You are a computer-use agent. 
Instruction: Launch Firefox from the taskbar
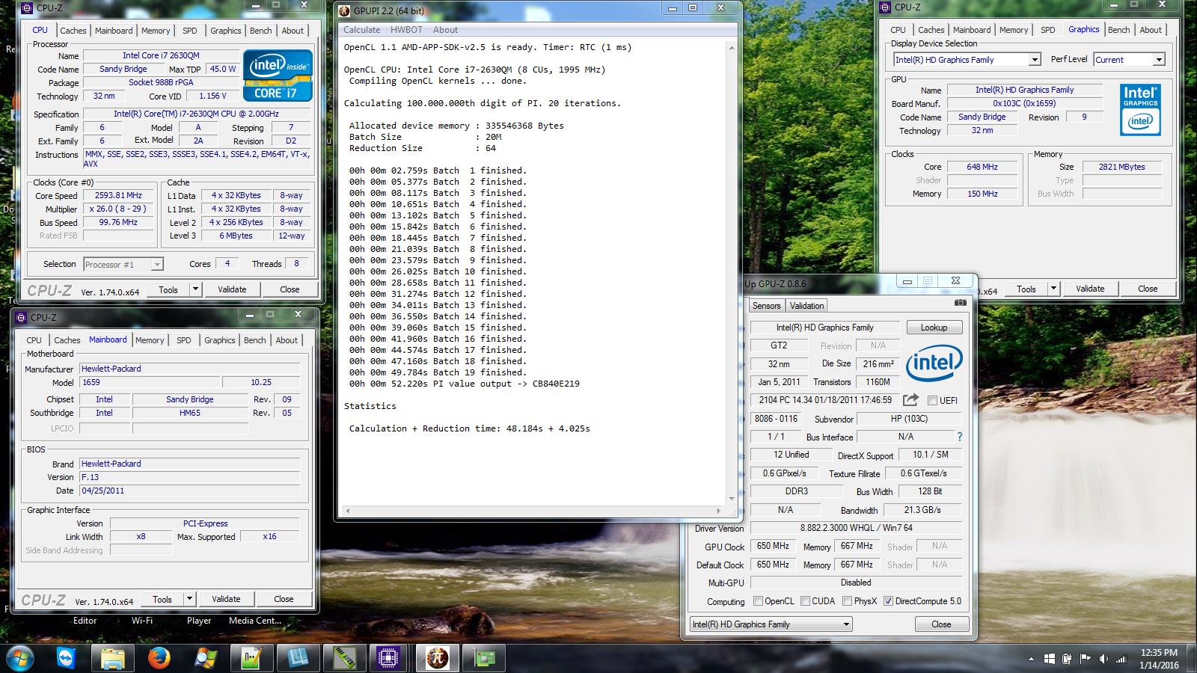pos(159,658)
